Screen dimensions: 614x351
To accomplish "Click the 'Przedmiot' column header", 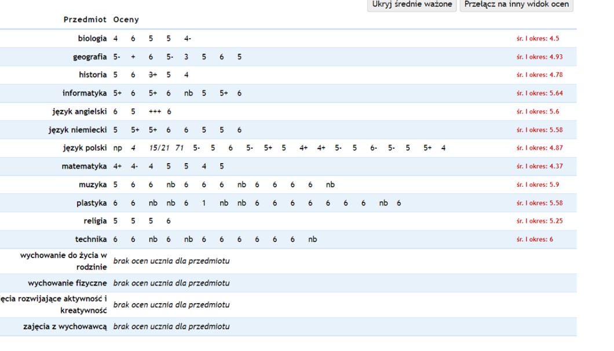I will click(x=85, y=20).
